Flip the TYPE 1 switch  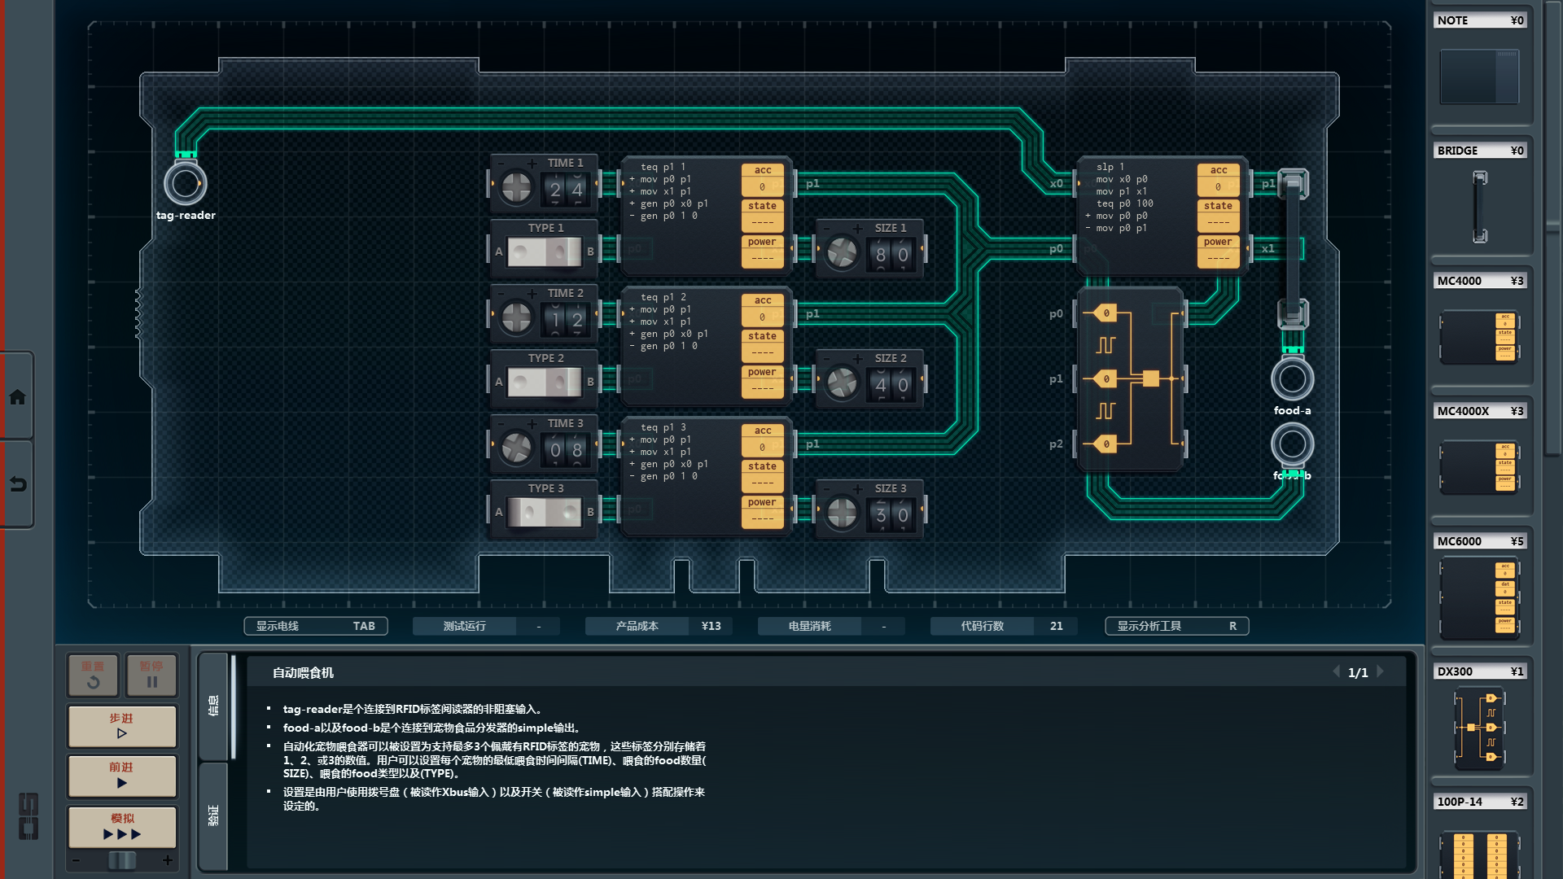(x=545, y=251)
